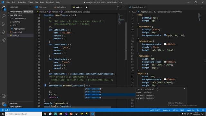206x116 pixels.
Task: Open the Source Control view
Action: 4,24
